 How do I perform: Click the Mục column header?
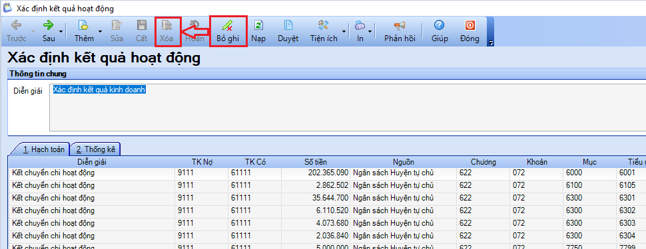(x=589, y=162)
